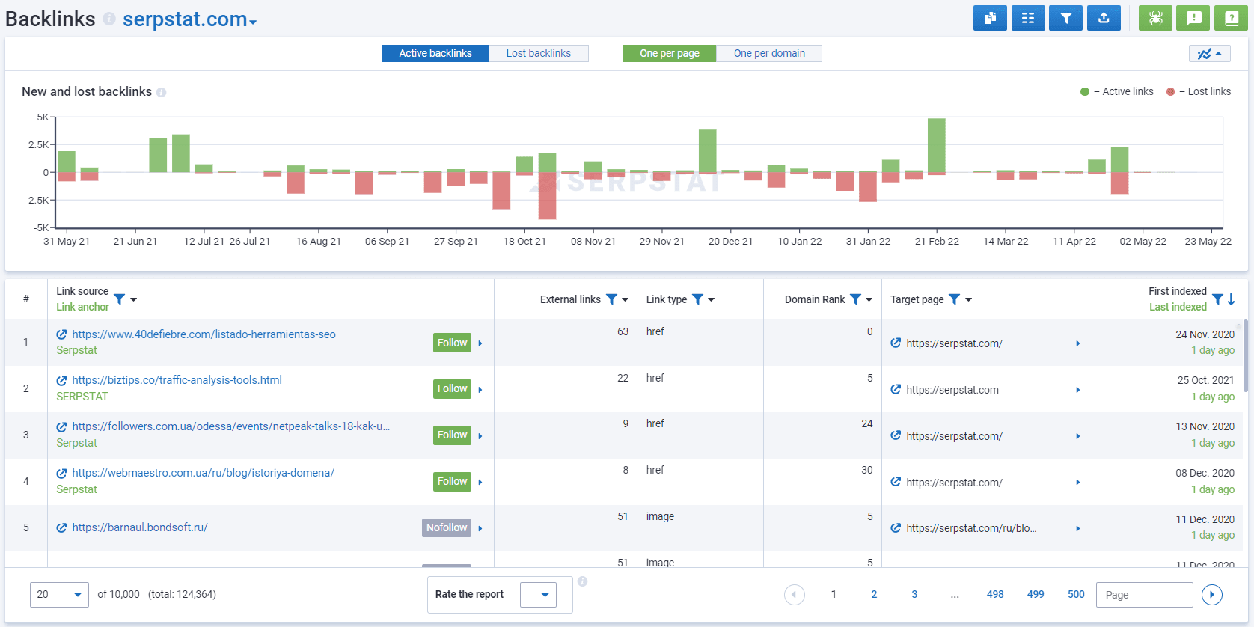Focus the Page number input field
This screenshot has height=627, width=1254.
1145,595
